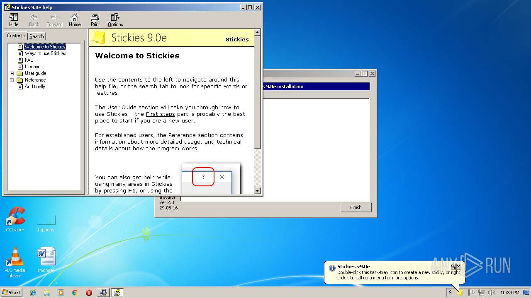Show hidden tray icons
Screen dimensions: 531x298
pyautogui.click(x=450, y=293)
